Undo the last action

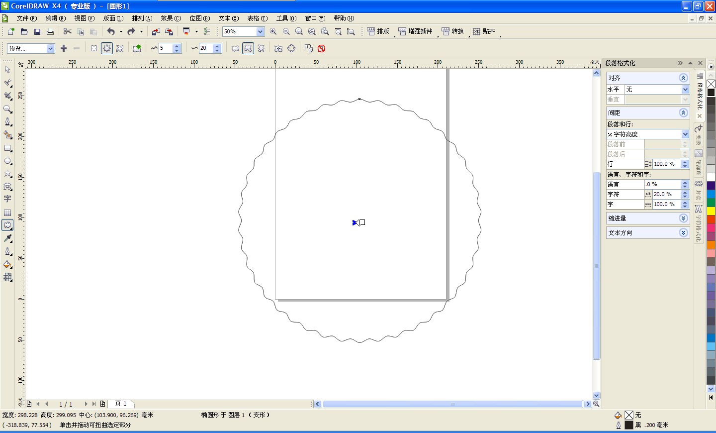[111, 31]
